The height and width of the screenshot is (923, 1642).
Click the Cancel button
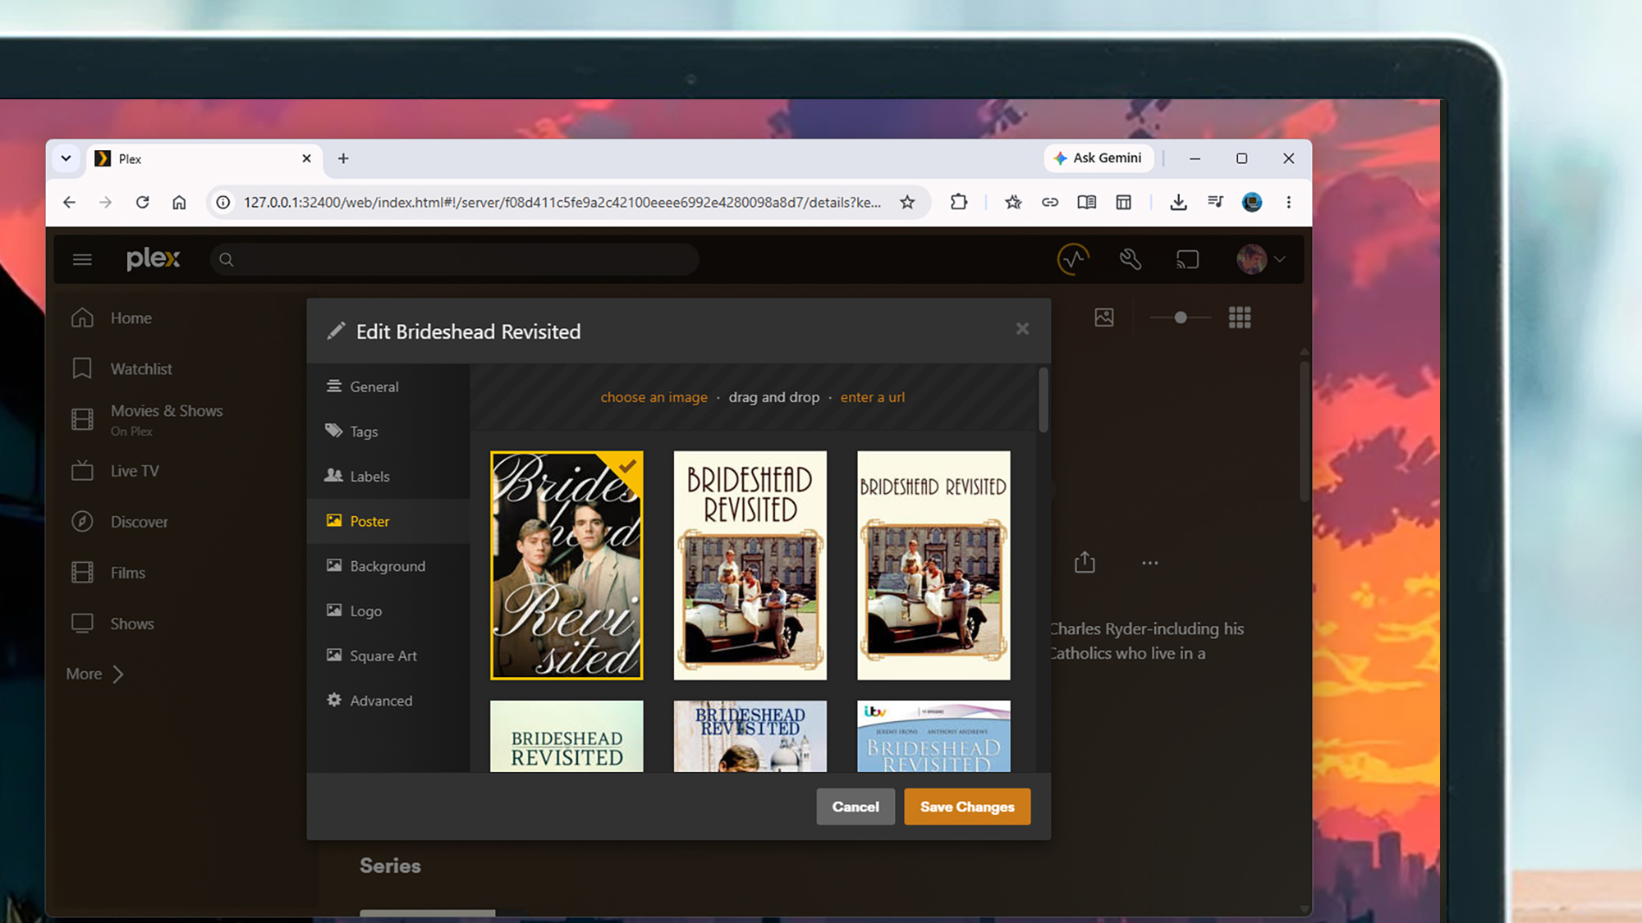855,806
